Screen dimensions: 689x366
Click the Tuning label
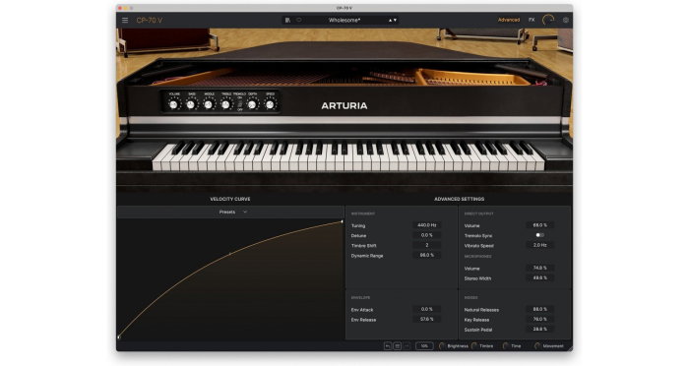coord(358,226)
